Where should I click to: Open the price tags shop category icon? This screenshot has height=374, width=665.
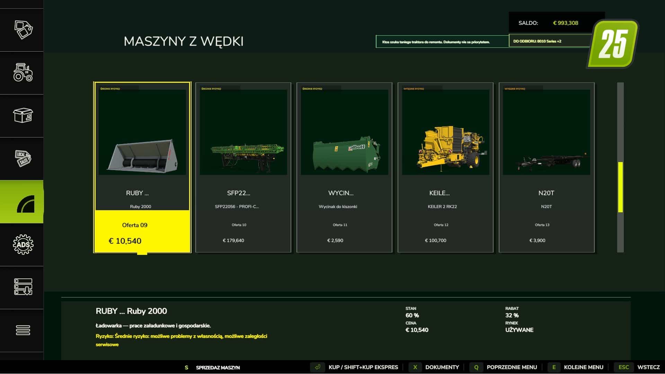[23, 30]
